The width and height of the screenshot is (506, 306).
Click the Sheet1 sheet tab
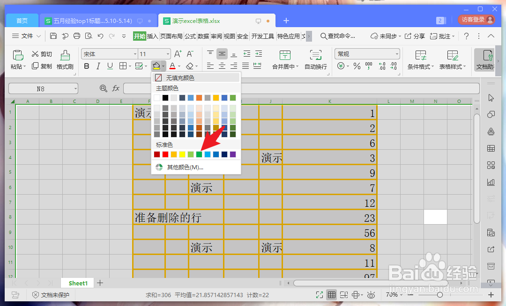pos(78,283)
